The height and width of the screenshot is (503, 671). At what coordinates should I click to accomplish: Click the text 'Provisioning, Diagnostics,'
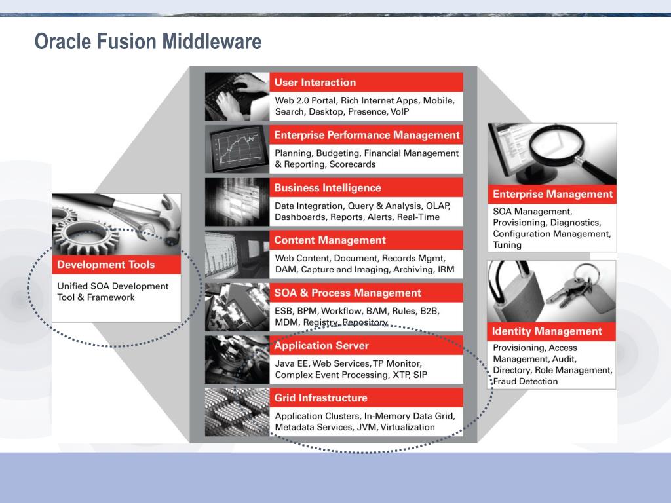[547, 223]
